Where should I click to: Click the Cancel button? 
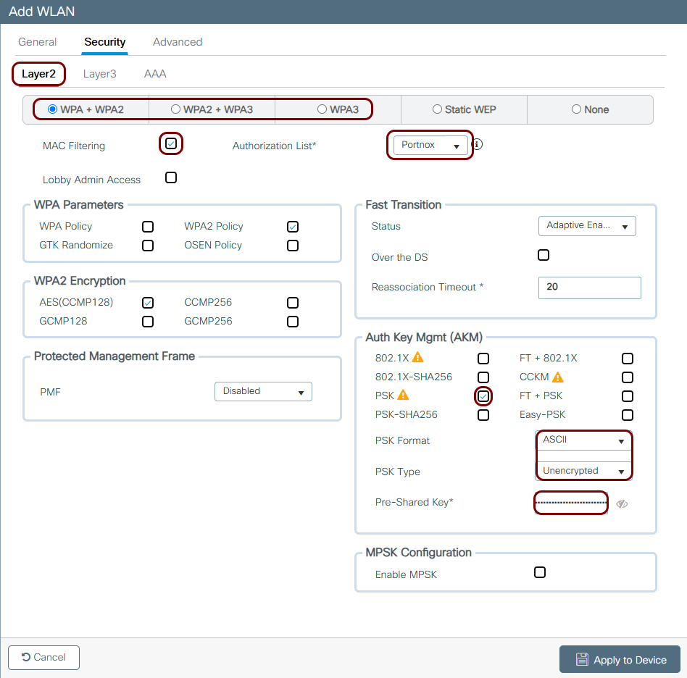(43, 658)
